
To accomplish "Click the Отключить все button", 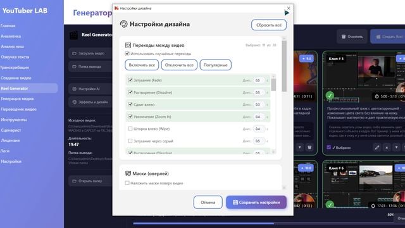I will pyautogui.click(x=179, y=65).
